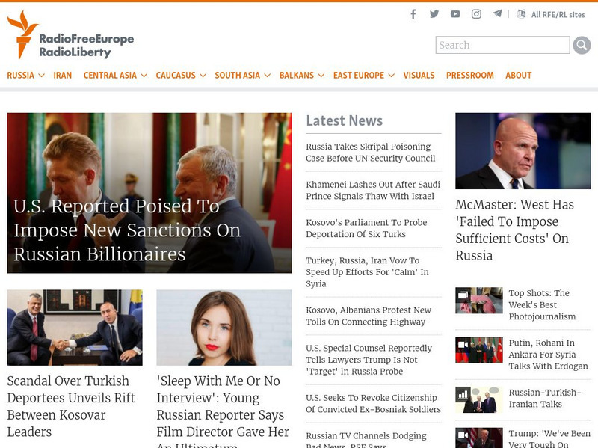Go to the Visuals section
The image size is (598, 448).
click(419, 76)
